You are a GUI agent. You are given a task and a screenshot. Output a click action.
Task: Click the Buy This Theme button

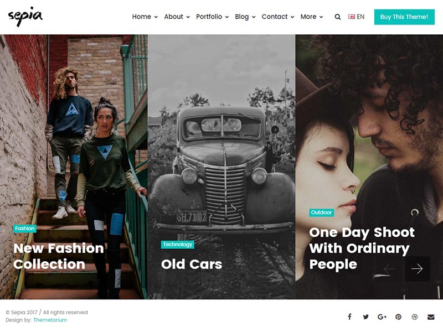(404, 17)
